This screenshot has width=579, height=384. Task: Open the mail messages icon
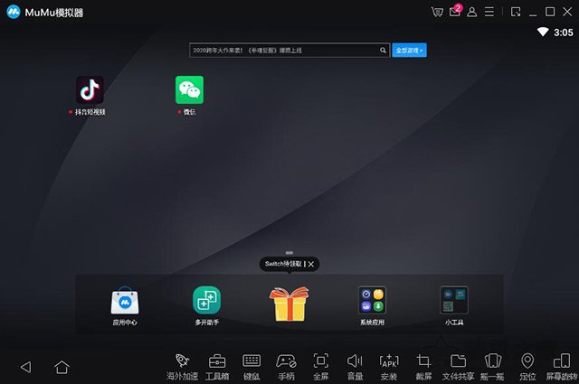[x=454, y=12]
